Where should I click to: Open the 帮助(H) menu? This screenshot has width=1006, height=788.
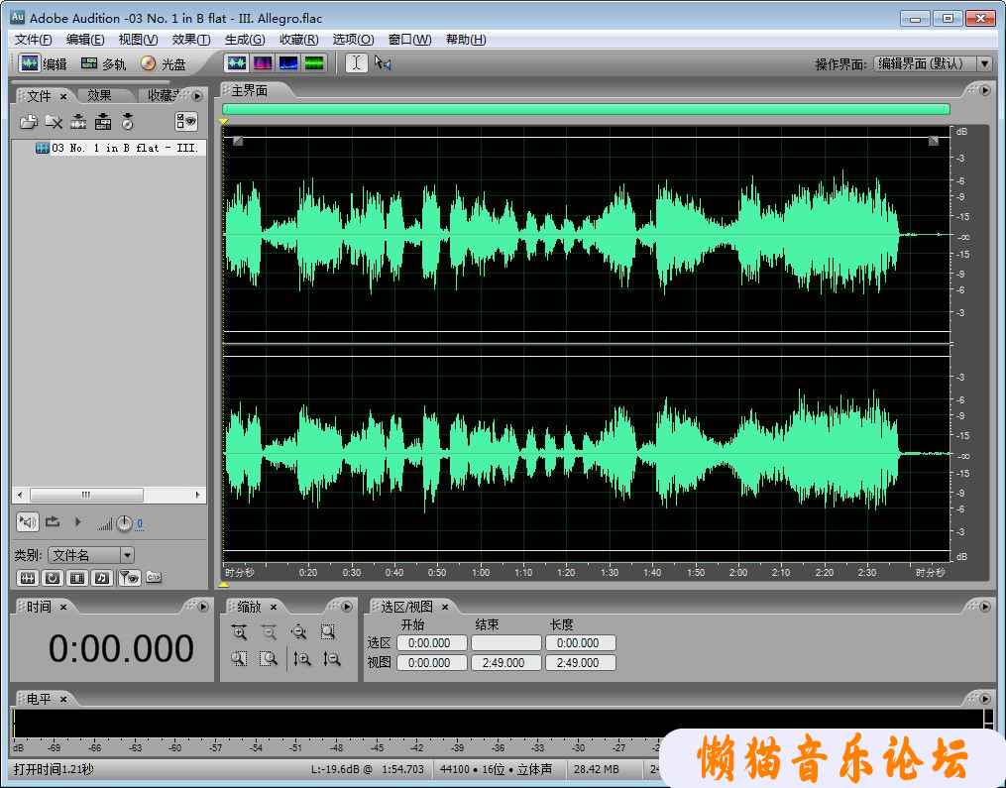(465, 40)
